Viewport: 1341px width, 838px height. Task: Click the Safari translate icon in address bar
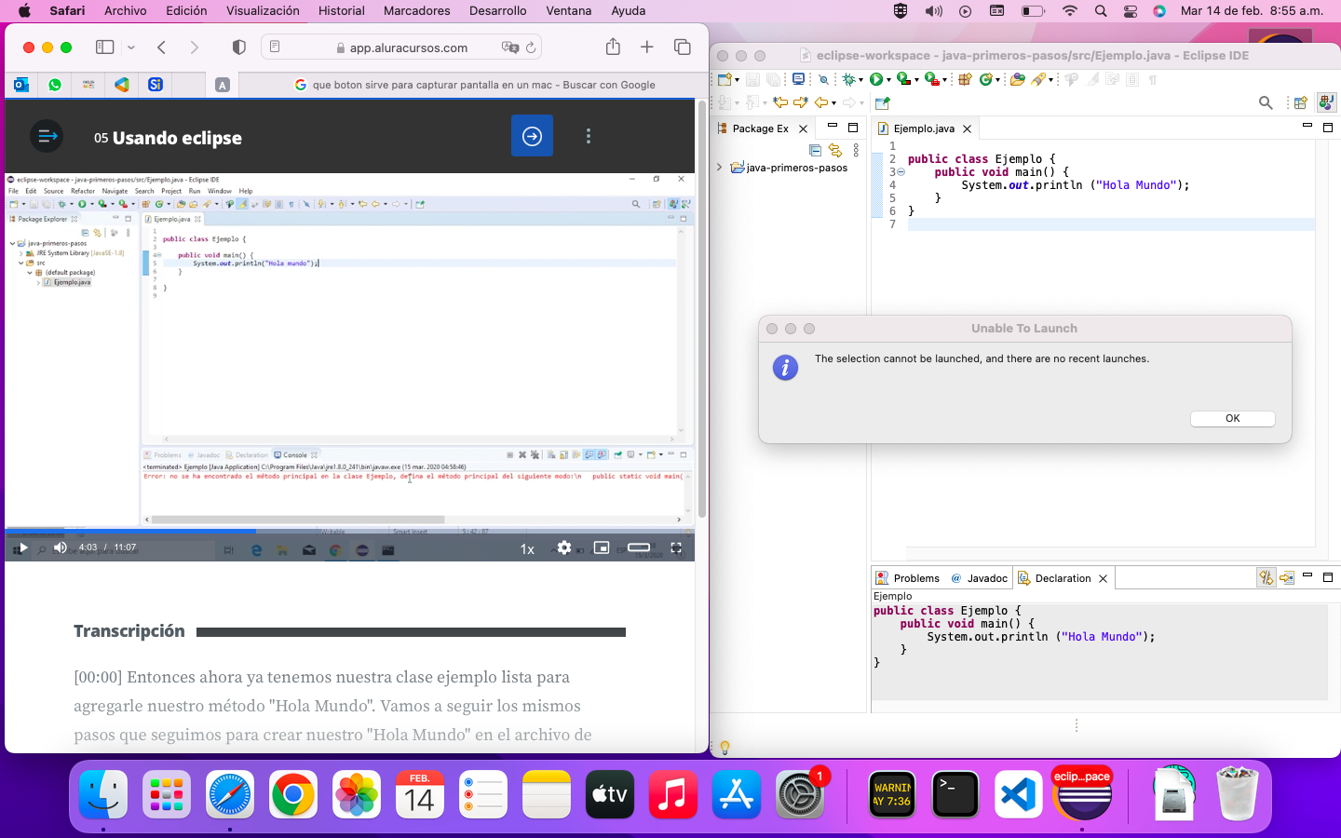coord(509,47)
